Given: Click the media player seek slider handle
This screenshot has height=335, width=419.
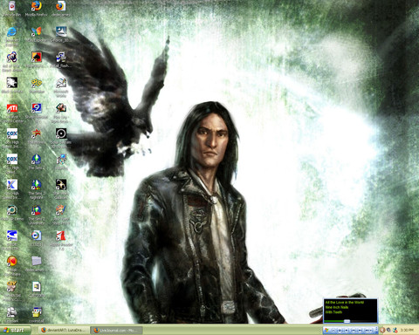Looking at the screenshot, I should click(347, 321).
